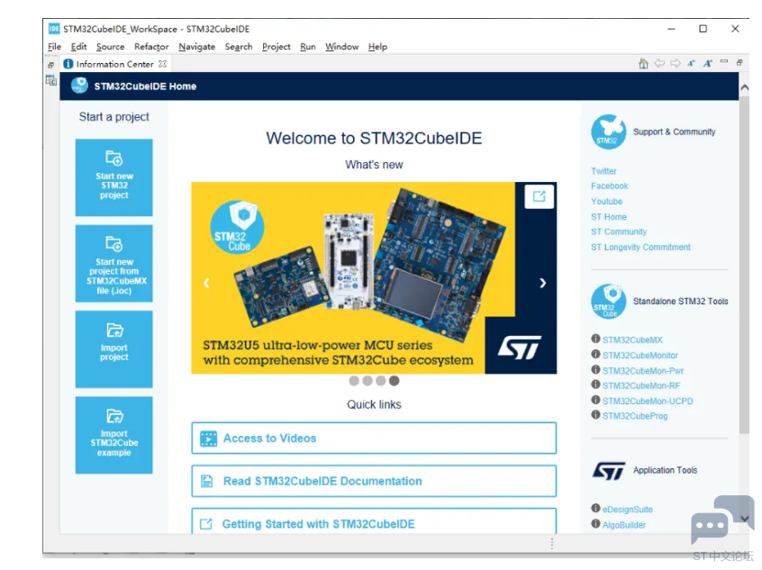Open the STM32CubeMon-RF link
This screenshot has width=762, height=570.
[641, 385]
